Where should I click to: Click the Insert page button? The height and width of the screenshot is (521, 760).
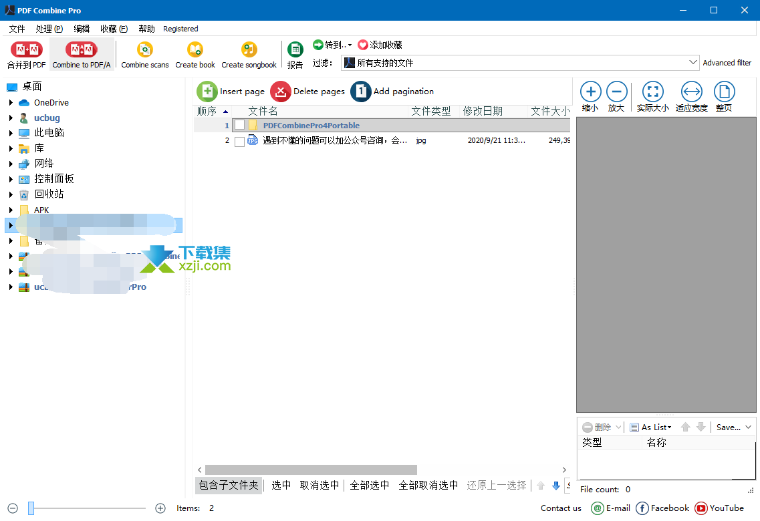(x=231, y=92)
